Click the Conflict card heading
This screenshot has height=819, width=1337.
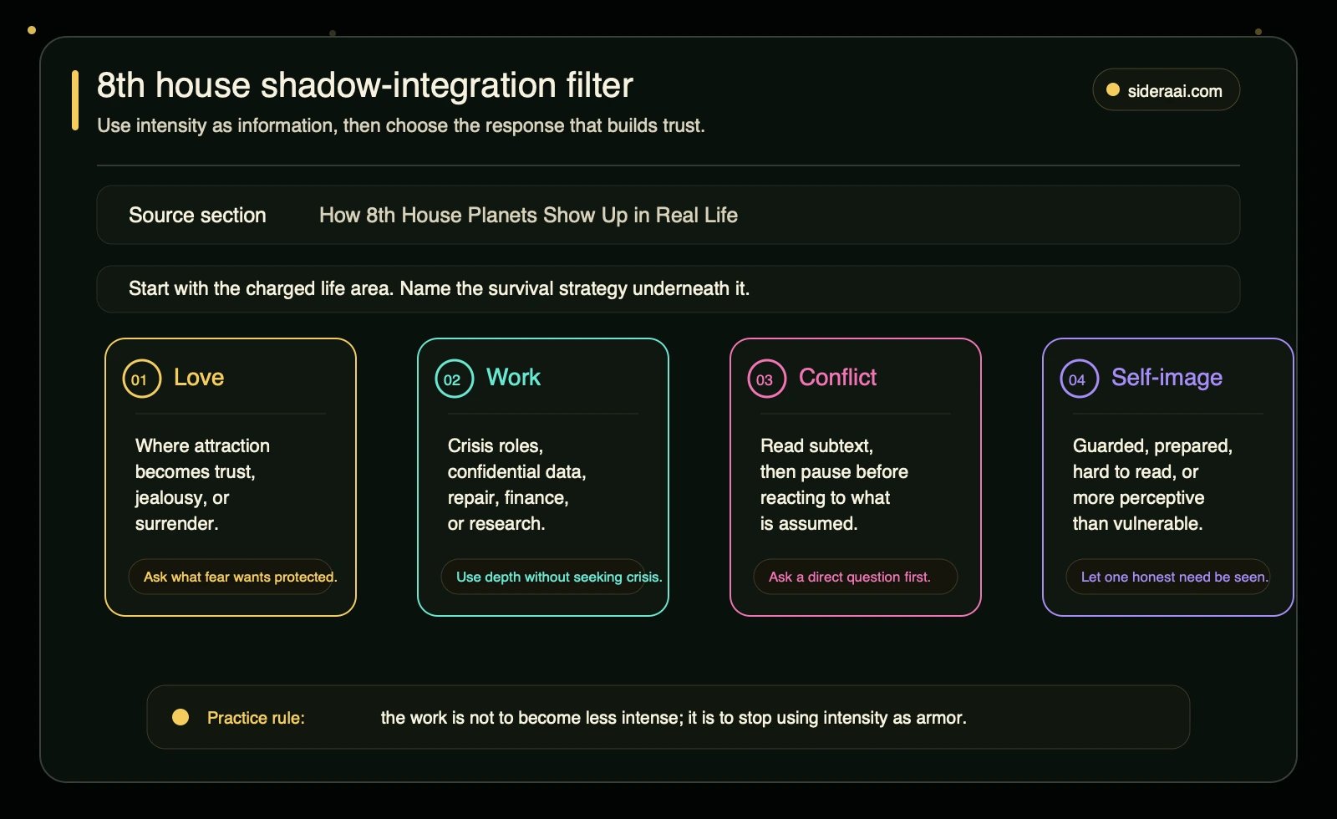837,378
